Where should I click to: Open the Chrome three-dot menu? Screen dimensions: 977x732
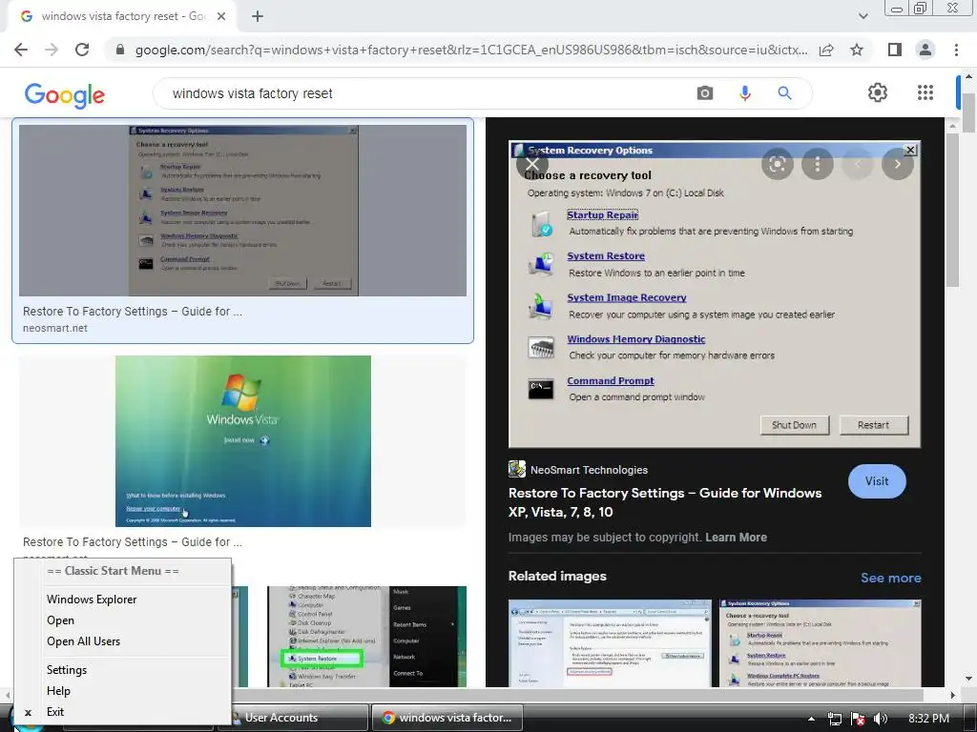point(956,50)
